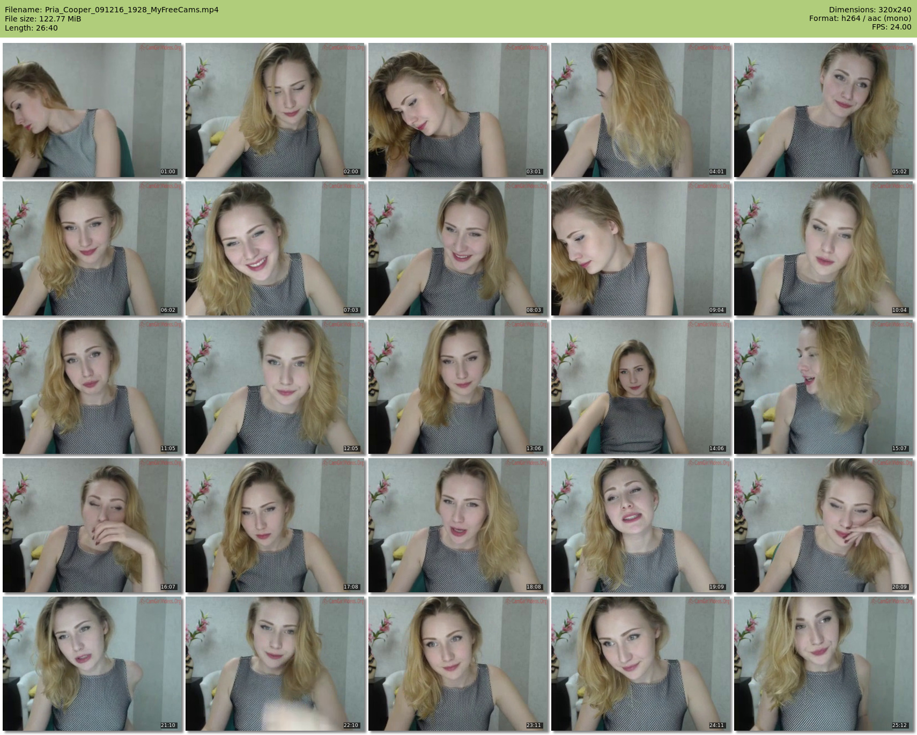Select the "Dimensions: 320x240" text
917x735 pixels.
tap(870, 10)
